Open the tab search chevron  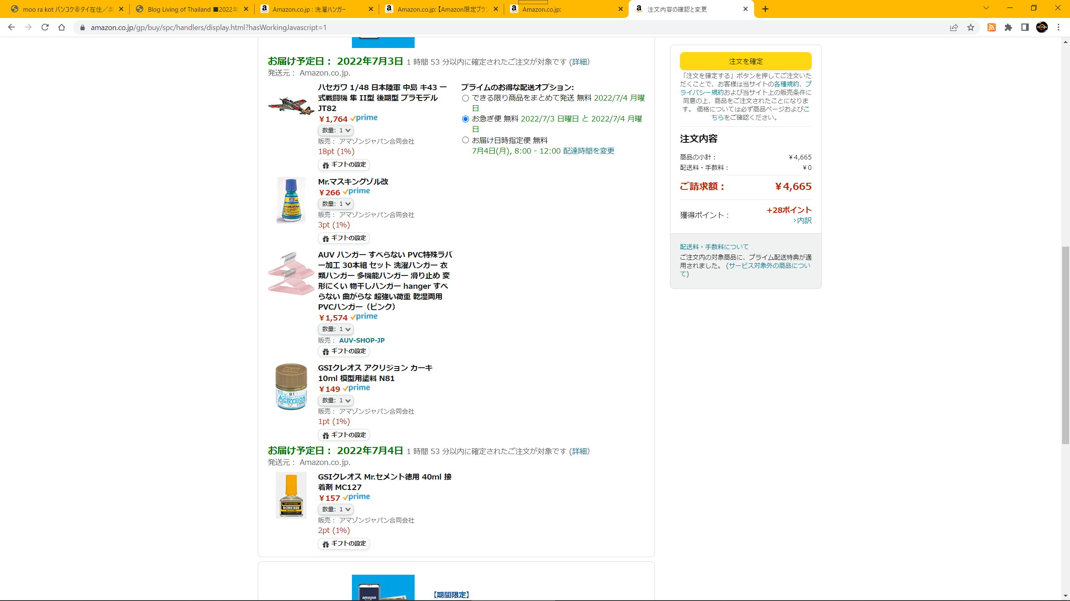click(x=986, y=8)
